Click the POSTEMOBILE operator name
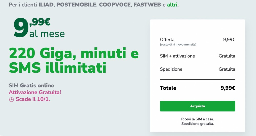 (x=76, y=5)
